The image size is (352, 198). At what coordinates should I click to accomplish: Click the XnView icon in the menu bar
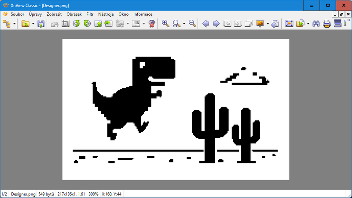pyautogui.click(x=5, y=14)
